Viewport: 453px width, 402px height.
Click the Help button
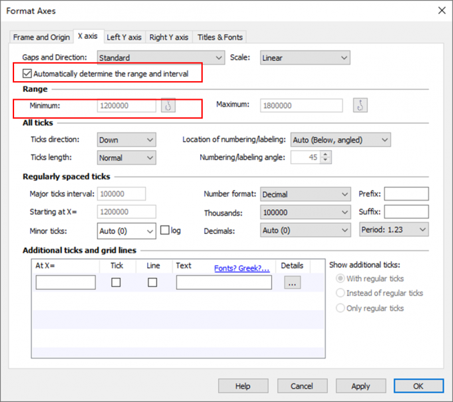coord(243,386)
